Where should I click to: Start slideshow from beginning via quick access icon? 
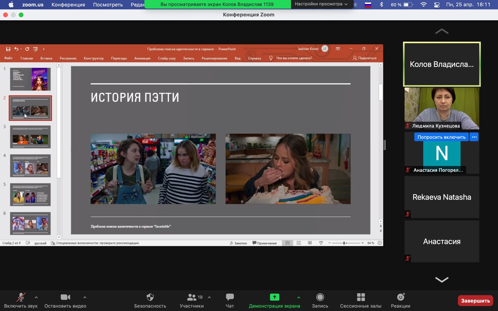pos(35,49)
